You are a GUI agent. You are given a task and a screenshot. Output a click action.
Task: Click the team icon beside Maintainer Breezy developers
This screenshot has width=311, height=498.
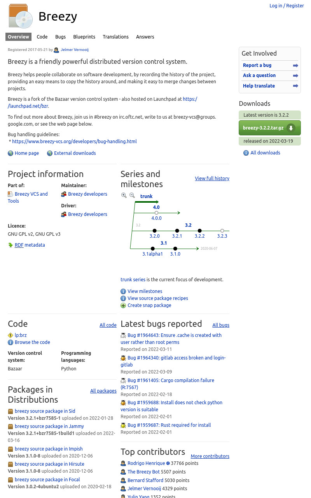pos(64,194)
